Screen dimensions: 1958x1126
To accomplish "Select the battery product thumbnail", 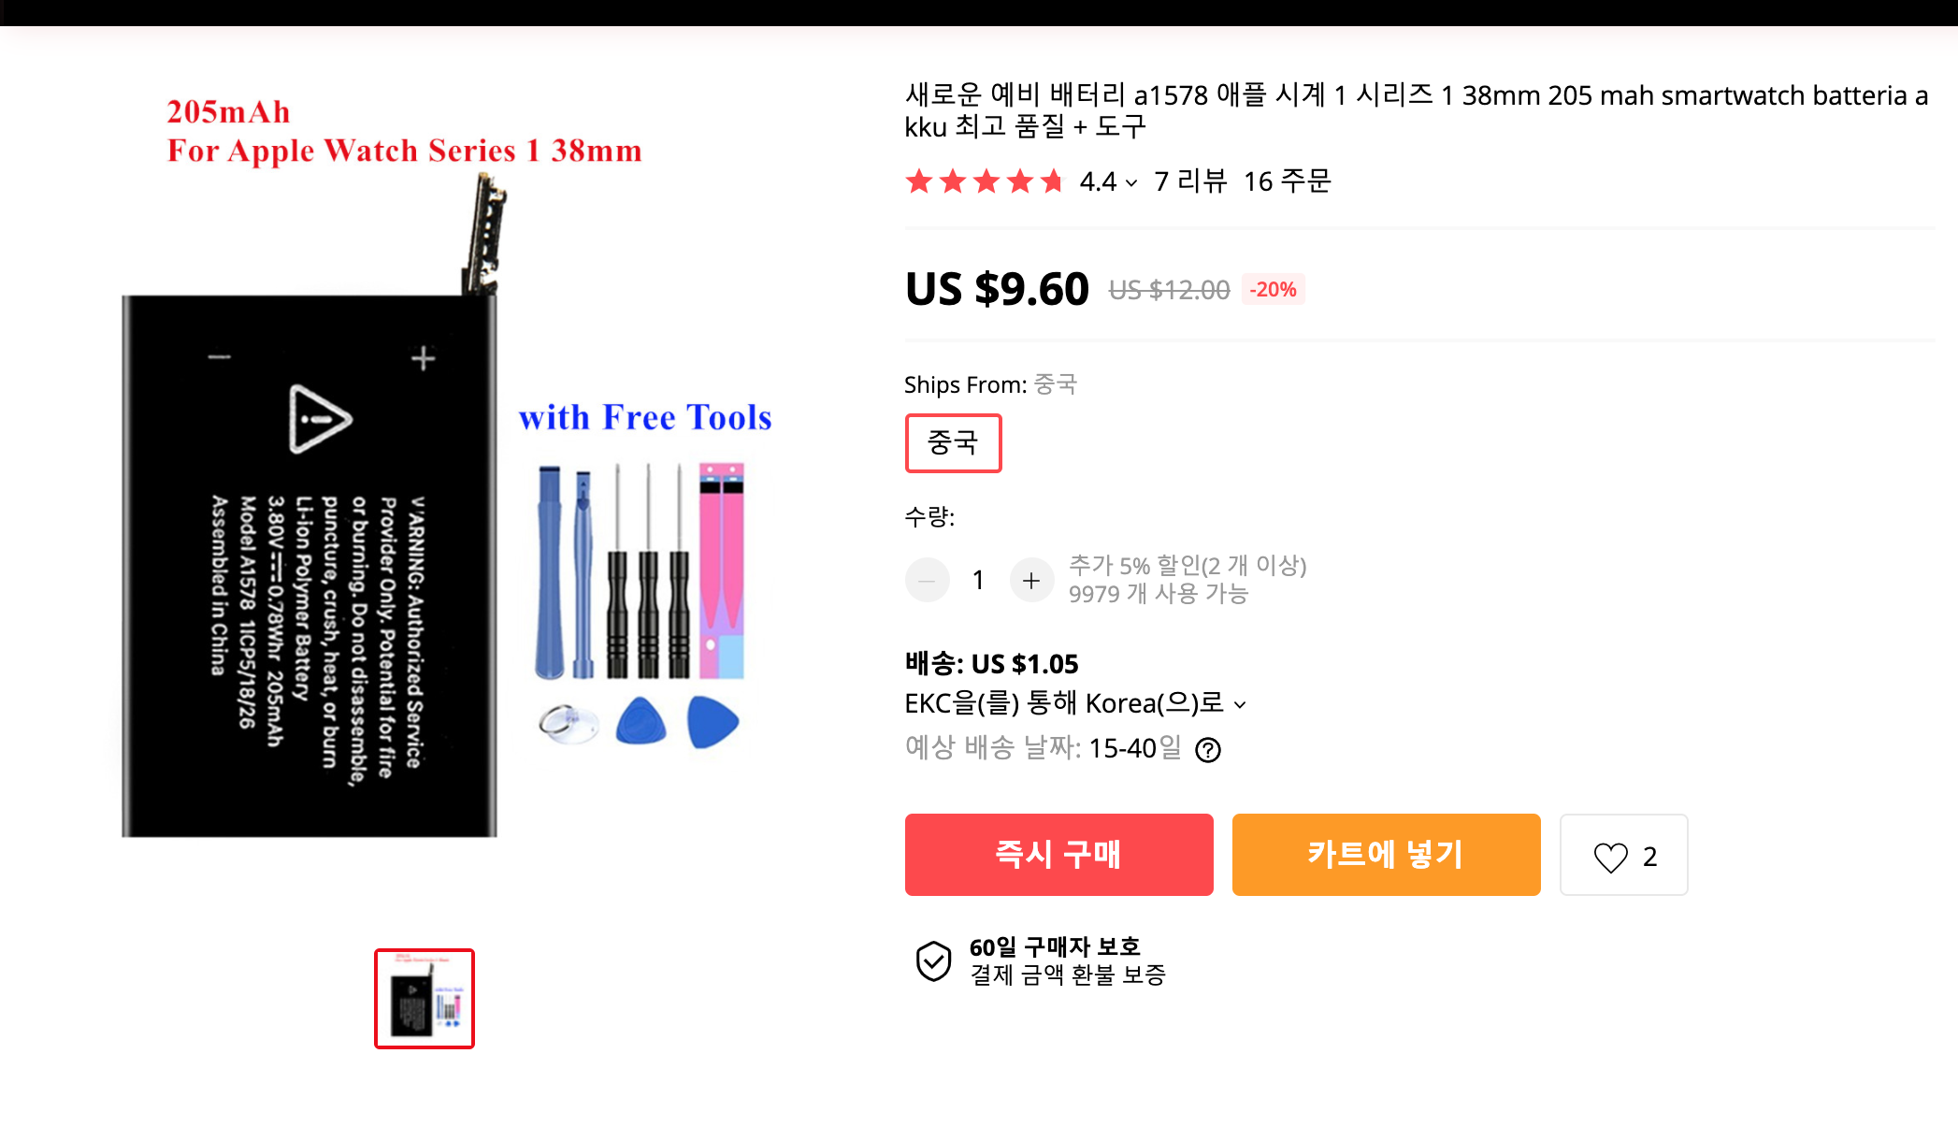I will click(x=425, y=999).
